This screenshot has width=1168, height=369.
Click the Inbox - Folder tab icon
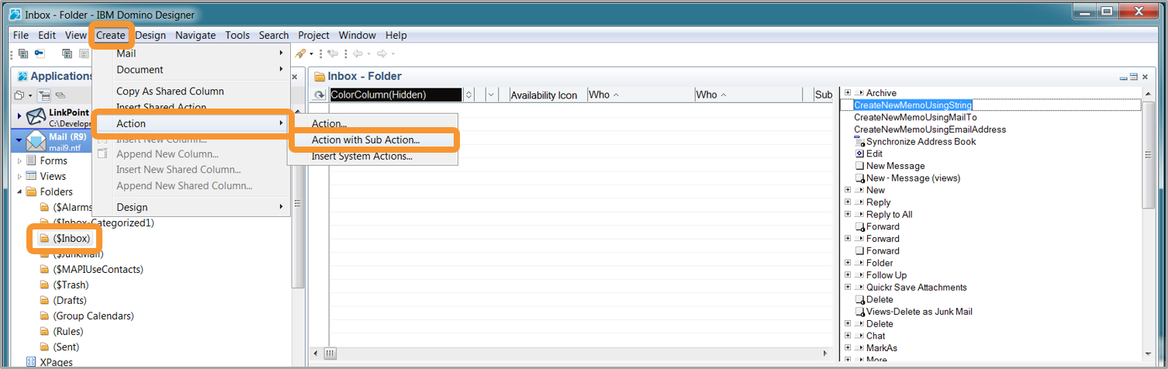[x=318, y=76]
